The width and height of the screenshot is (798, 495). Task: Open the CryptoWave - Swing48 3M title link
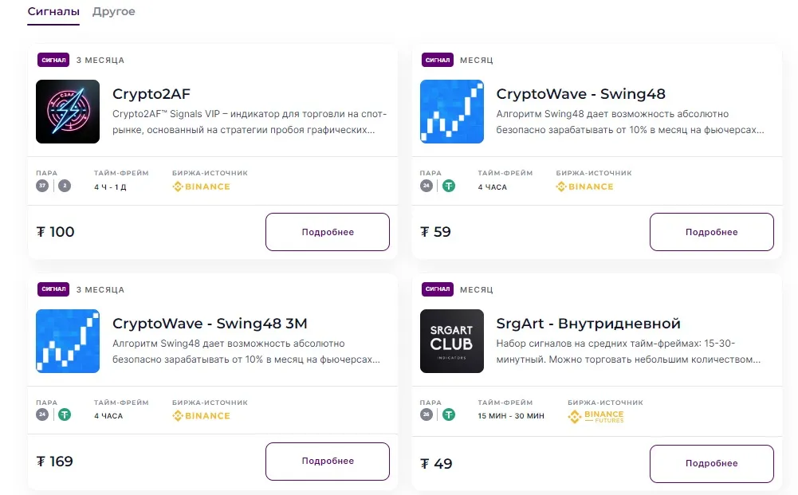(x=210, y=324)
